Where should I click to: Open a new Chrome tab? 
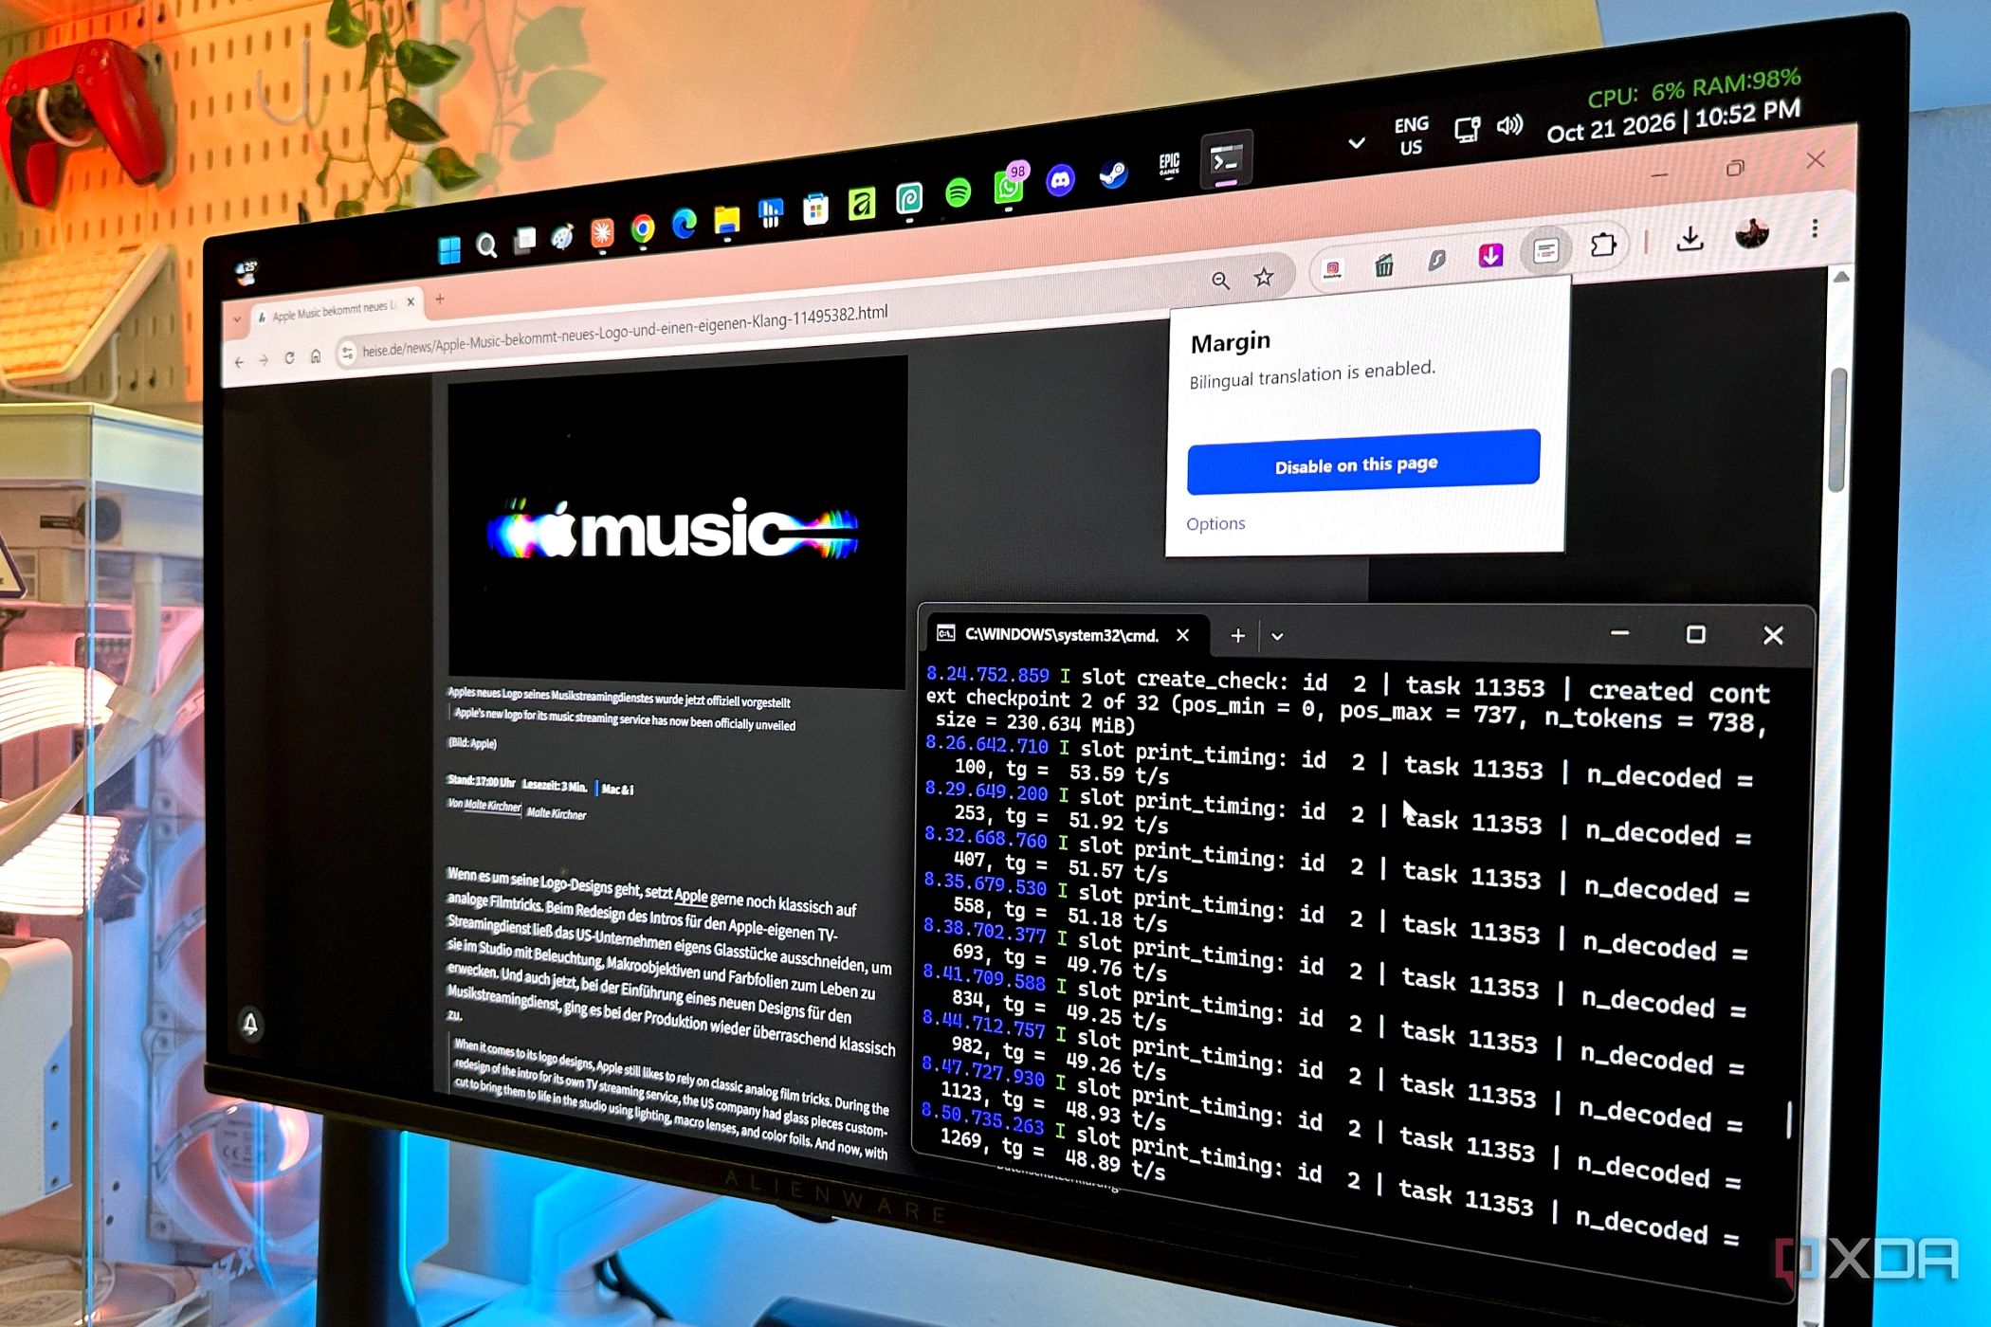coord(440,299)
